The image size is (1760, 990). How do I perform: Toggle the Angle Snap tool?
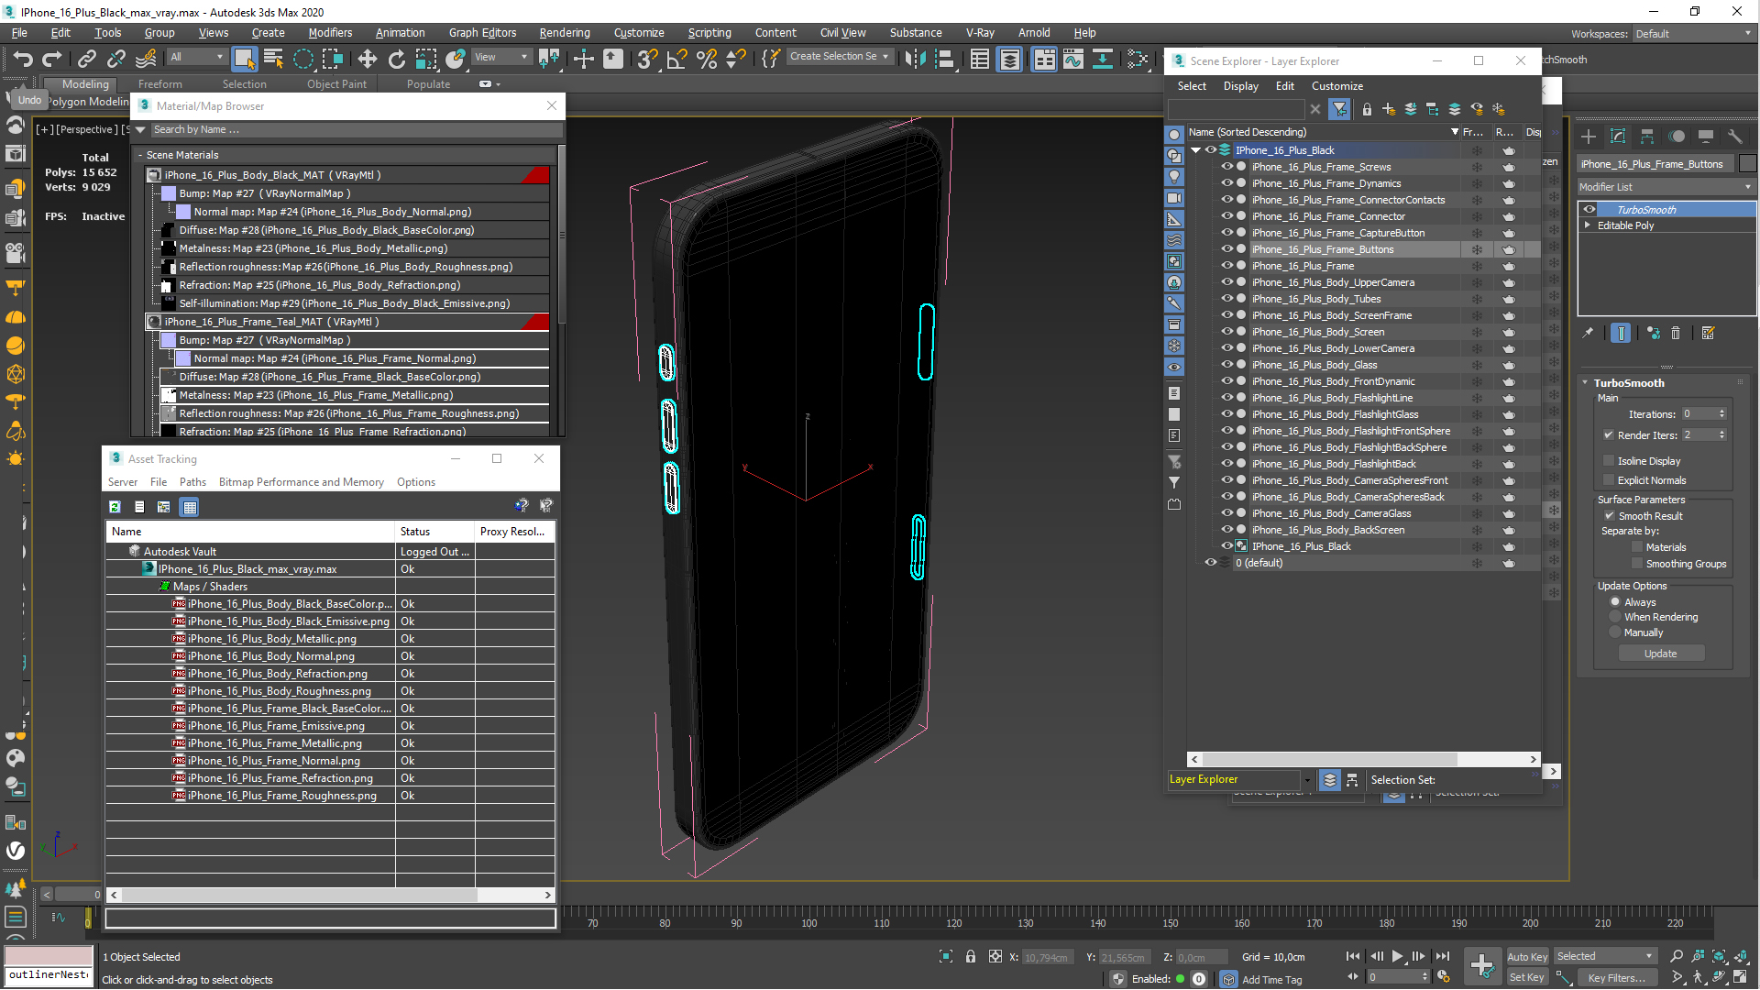[x=676, y=60]
